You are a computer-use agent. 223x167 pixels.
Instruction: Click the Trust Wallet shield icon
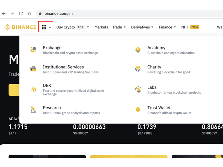pos(138,110)
